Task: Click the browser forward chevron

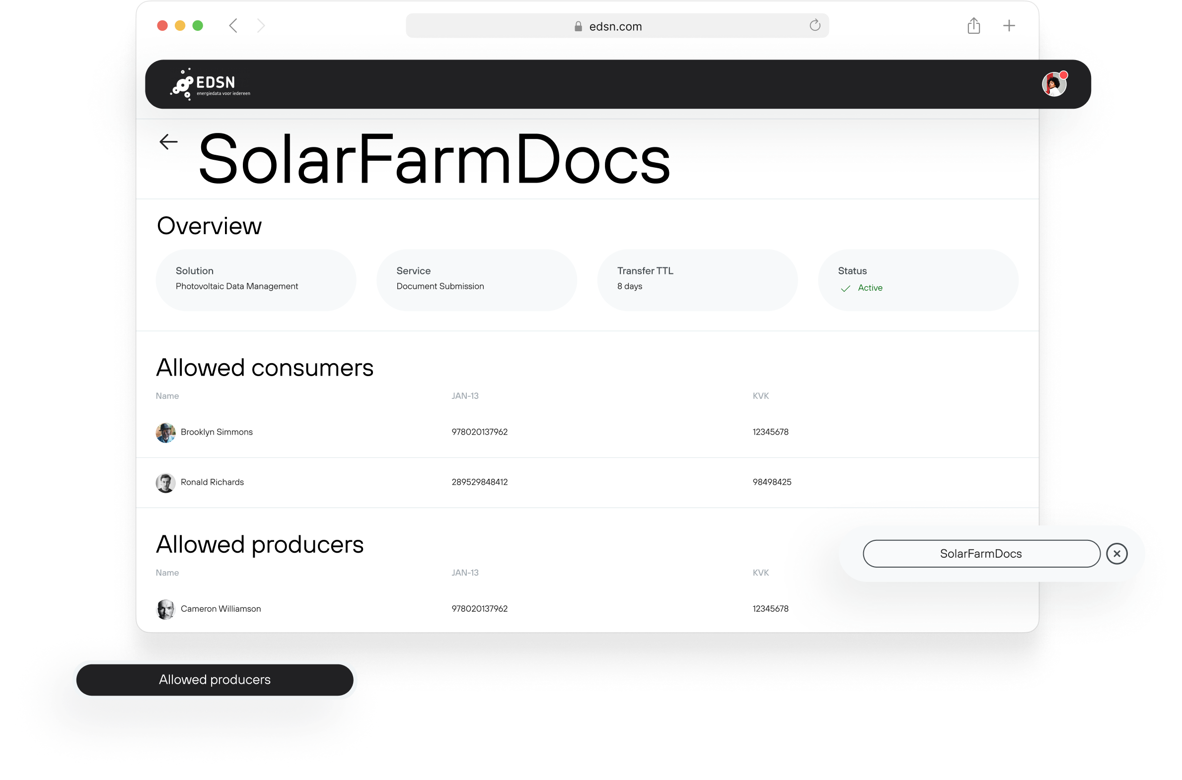Action: [x=261, y=25]
